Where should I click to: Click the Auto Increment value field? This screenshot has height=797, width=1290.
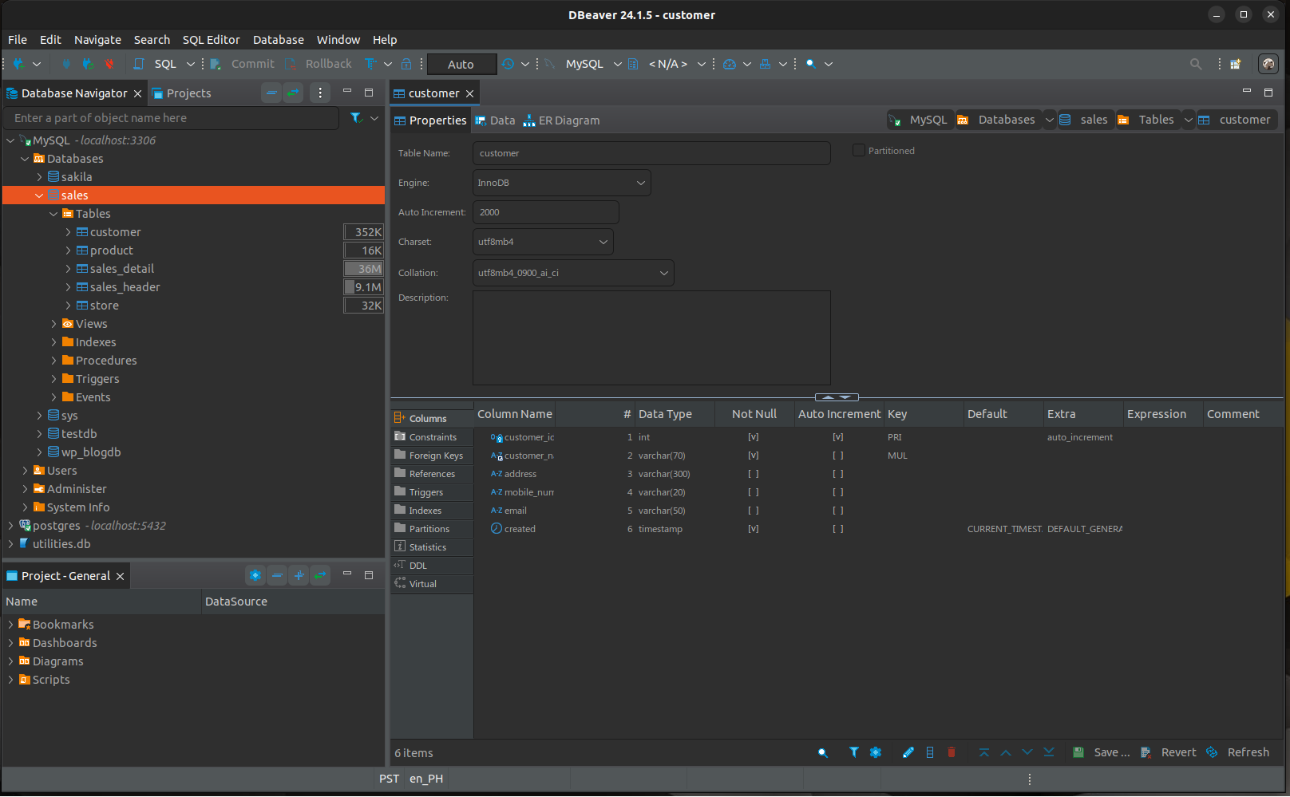545,212
